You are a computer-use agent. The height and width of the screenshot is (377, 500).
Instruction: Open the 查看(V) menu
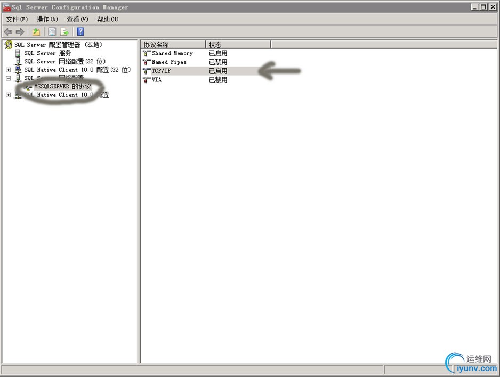tap(77, 19)
